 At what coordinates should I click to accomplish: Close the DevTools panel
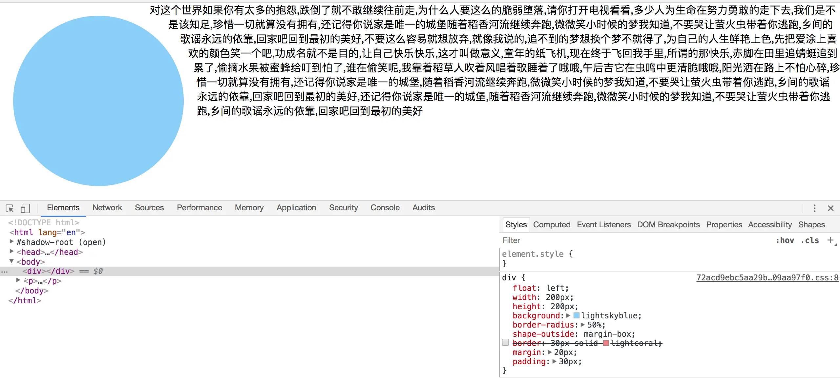click(830, 208)
